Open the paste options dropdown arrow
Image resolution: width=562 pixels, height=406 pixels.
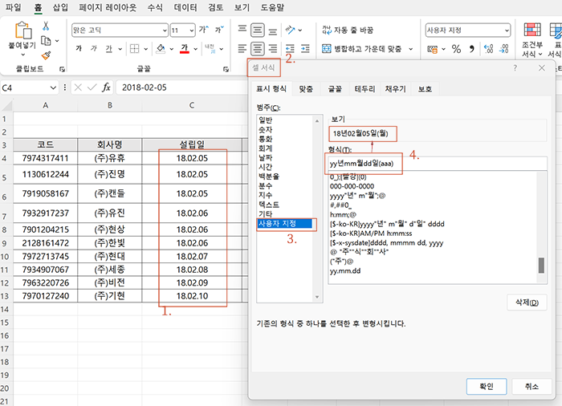pyautogui.click(x=23, y=55)
